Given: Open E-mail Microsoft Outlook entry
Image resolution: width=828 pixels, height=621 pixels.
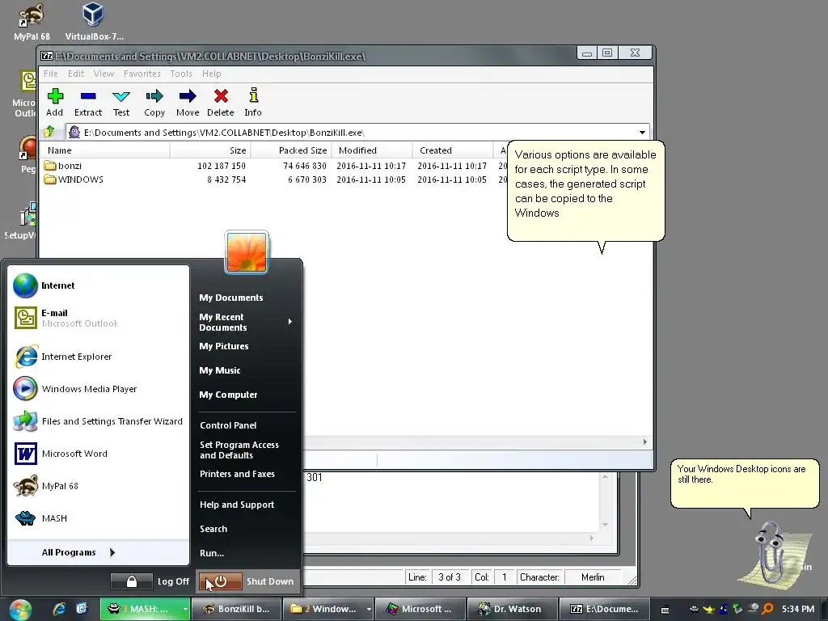Looking at the screenshot, I should (98, 318).
